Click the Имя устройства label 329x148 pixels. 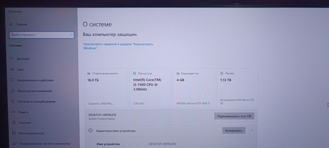click(x=108, y=144)
